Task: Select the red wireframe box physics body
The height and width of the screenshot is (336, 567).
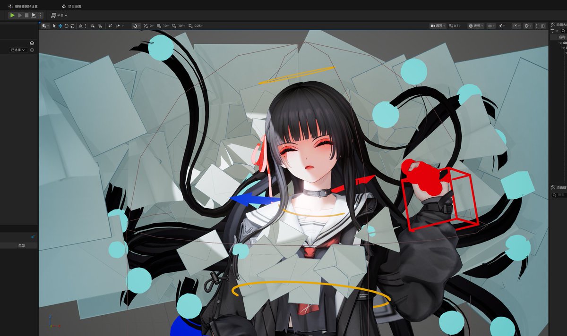Action: pos(440,200)
